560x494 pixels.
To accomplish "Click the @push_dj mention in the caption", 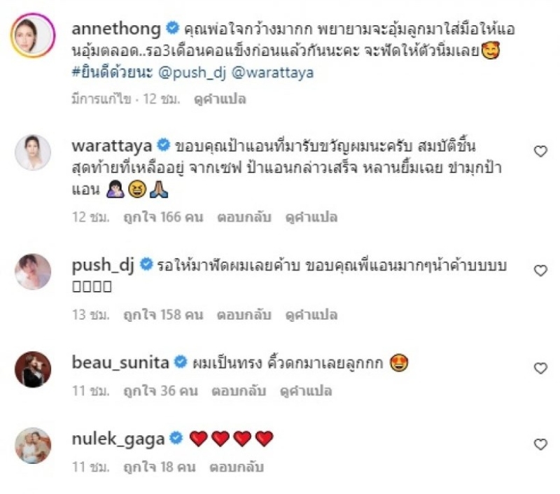I will pos(192,73).
